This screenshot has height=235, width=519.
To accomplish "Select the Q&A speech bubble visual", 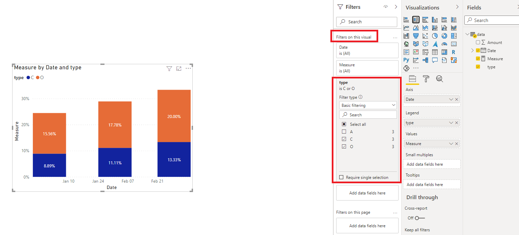I will (x=435, y=60).
